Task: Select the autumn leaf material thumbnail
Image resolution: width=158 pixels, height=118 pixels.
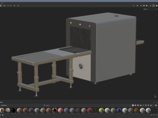Action: [2, 110]
